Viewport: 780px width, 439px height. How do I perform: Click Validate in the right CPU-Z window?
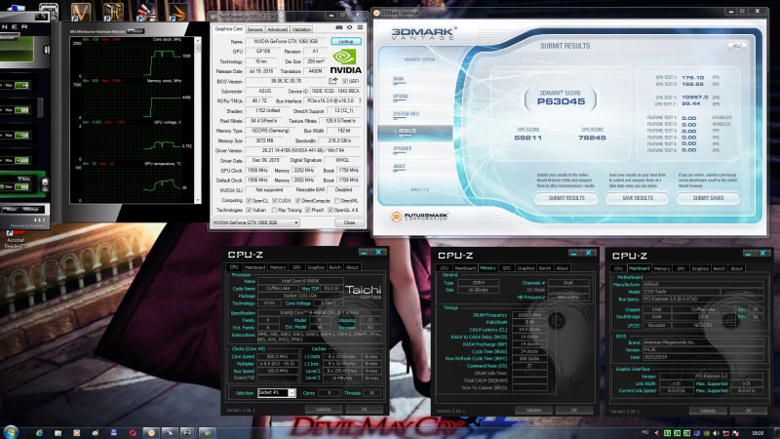pyautogui.click(x=708, y=411)
